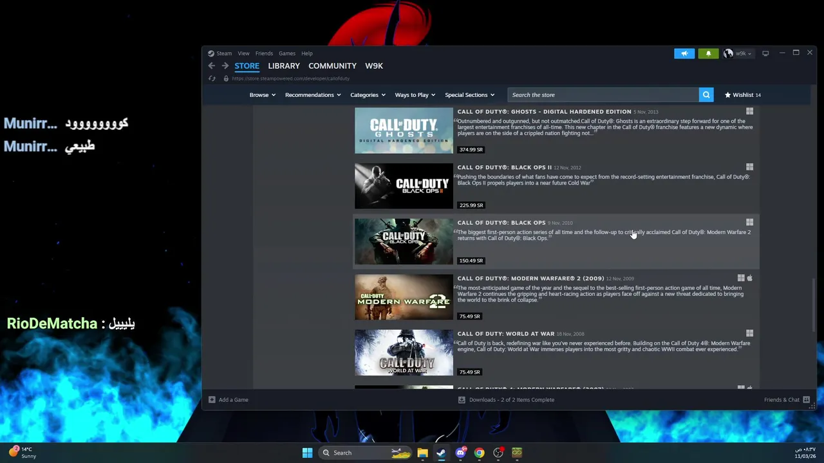Expand the Ways to Play dropdown
The image size is (824, 463).
(415, 95)
